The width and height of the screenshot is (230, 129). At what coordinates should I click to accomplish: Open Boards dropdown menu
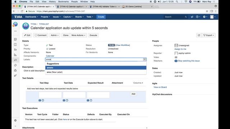(79, 17)
